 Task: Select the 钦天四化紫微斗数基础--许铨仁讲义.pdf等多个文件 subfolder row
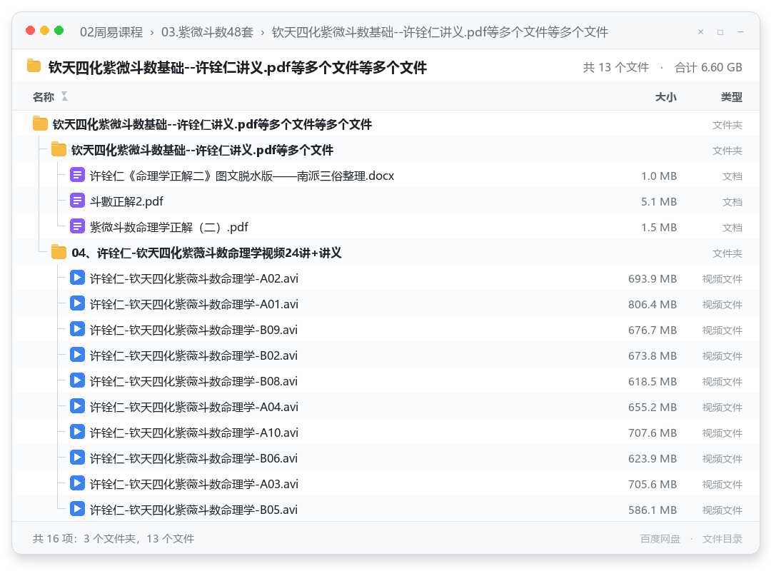(386, 149)
